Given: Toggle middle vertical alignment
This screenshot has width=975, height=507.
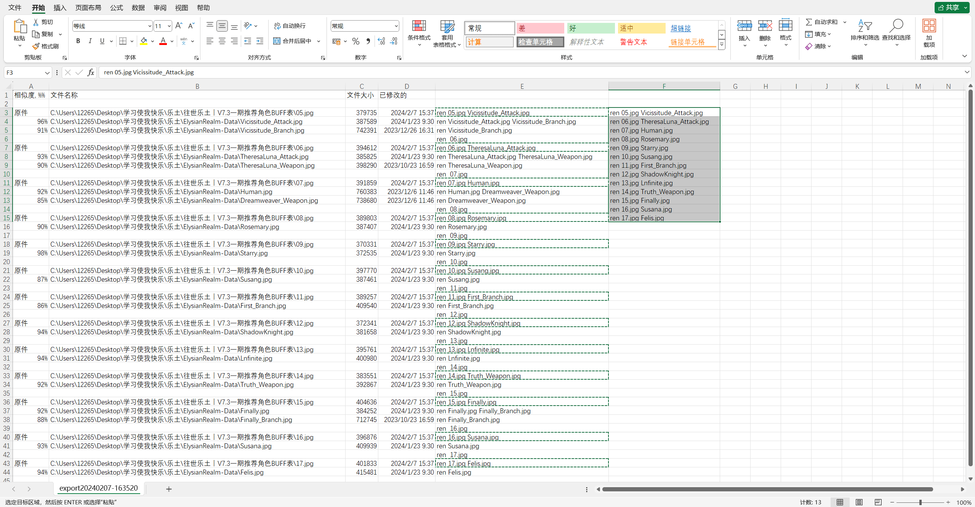Looking at the screenshot, I should (222, 26).
